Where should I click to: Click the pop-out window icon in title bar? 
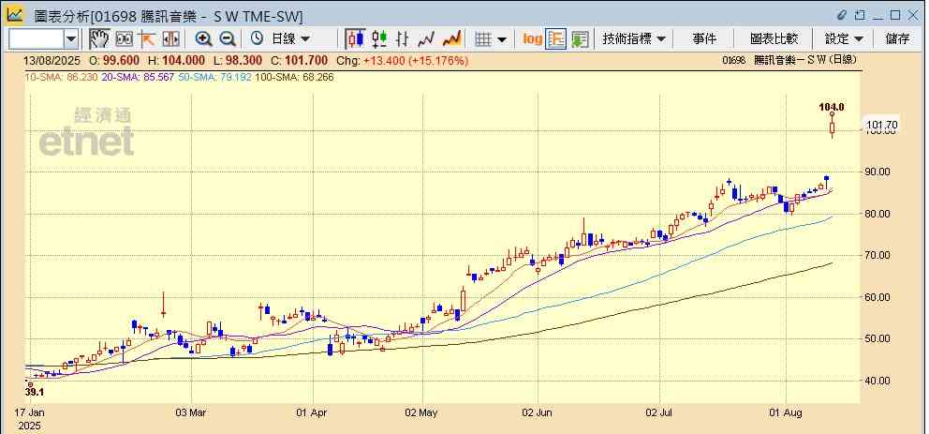(860, 15)
